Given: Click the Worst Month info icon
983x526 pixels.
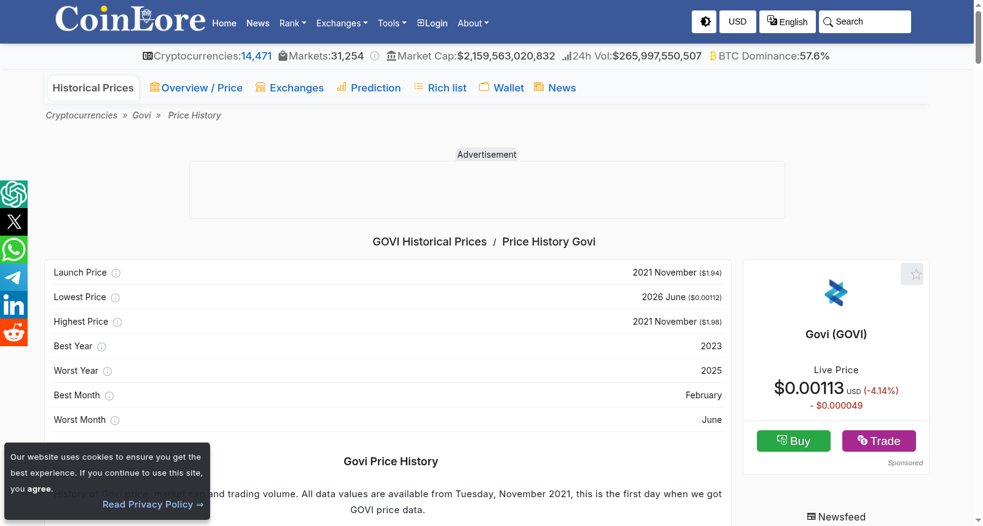Looking at the screenshot, I should [115, 420].
